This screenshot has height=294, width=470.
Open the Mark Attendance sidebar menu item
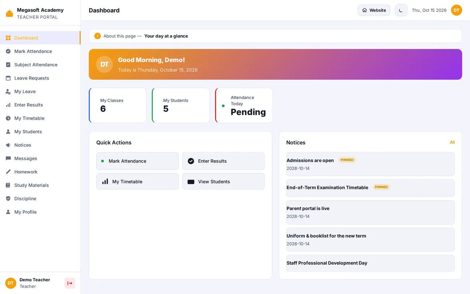40,51
